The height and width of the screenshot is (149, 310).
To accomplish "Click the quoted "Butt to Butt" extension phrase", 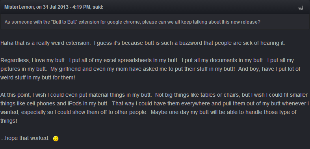I will (x=65, y=22).
